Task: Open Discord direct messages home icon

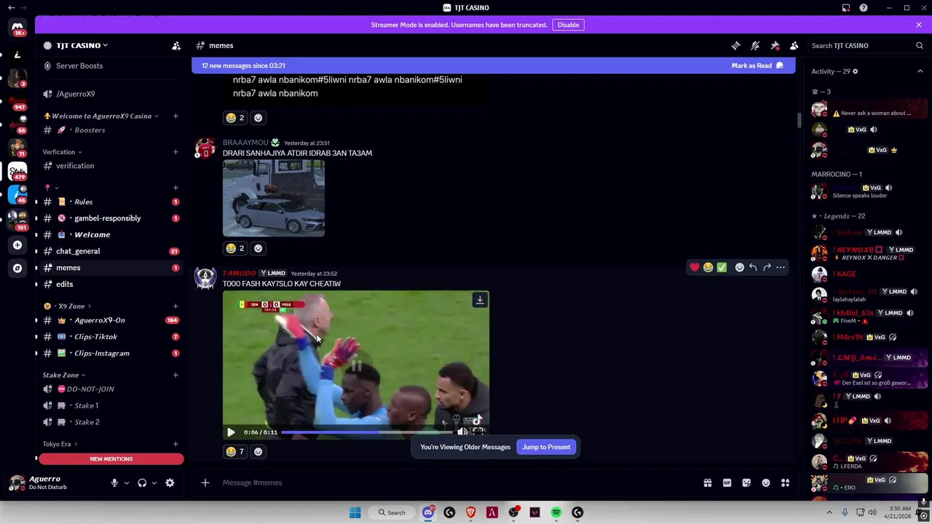Action: click(17, 28)
